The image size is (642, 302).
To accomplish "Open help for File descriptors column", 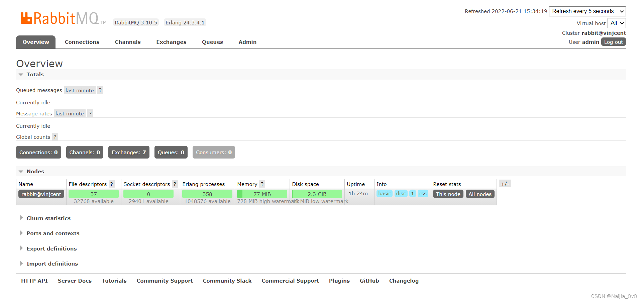I will (x=112, y=184).
